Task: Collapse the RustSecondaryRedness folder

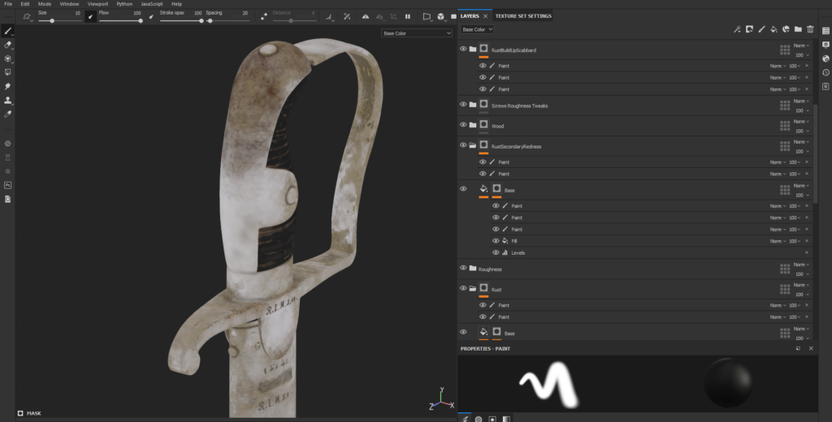Action: point(473,145)
